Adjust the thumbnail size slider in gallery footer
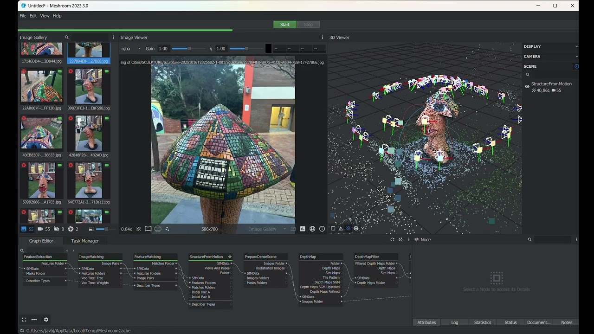 106,229
